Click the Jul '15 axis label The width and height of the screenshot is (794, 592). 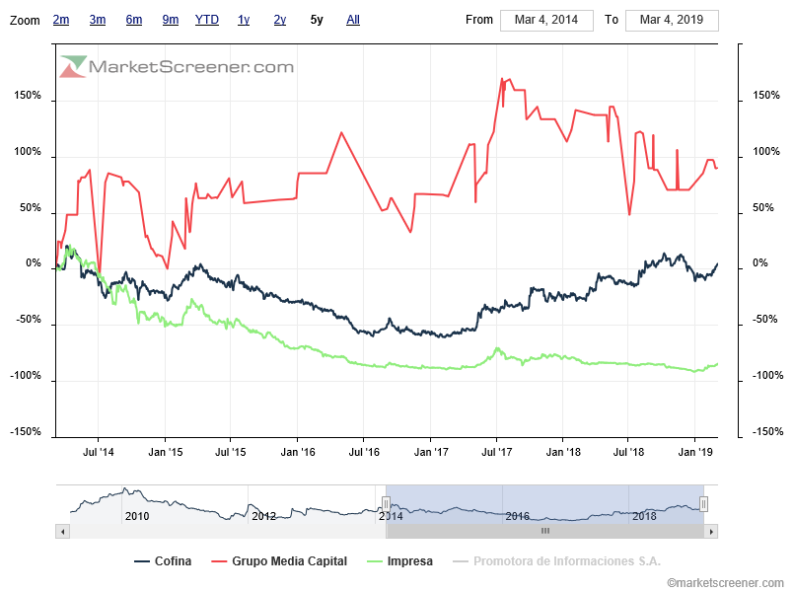pos(231,452)
